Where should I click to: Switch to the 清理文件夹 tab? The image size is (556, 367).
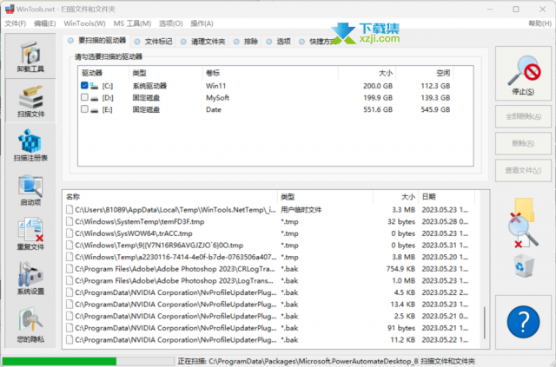pyautogui.click(x=202, y=42)
